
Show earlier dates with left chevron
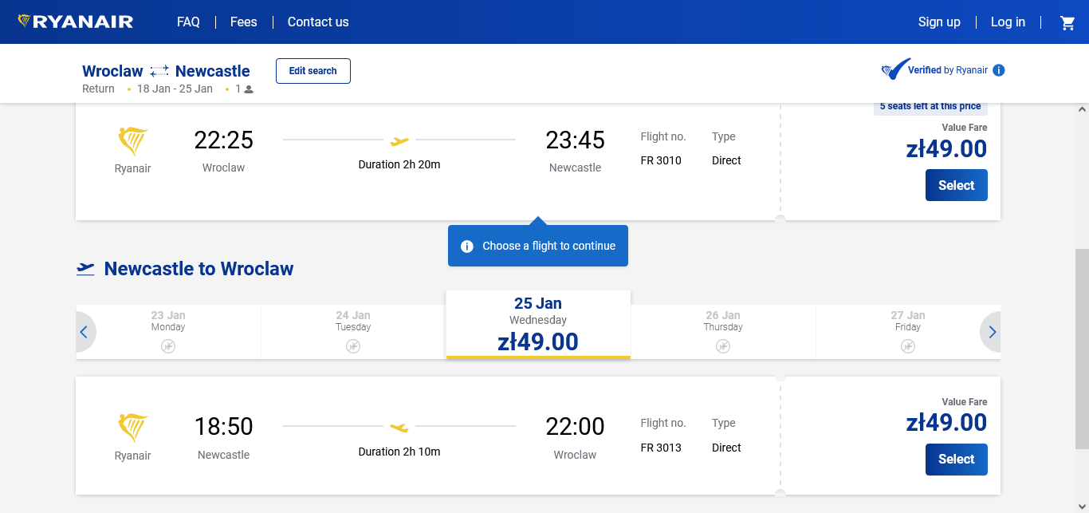pyautogui.click(x=84, y=332)
